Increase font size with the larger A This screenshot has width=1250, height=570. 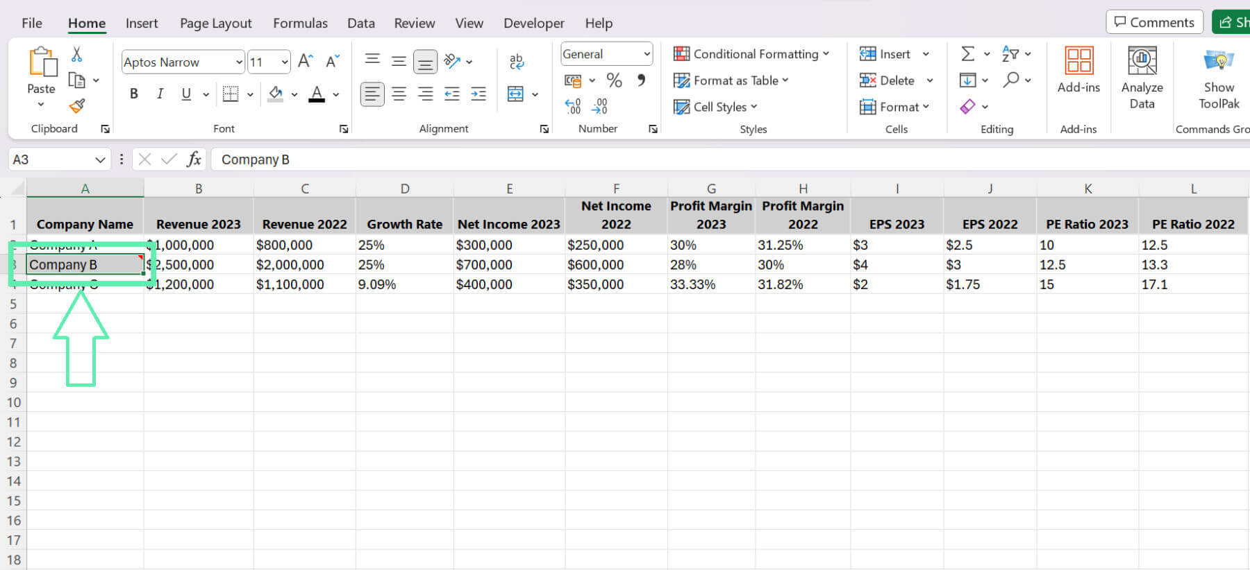[x=306, y=61]
